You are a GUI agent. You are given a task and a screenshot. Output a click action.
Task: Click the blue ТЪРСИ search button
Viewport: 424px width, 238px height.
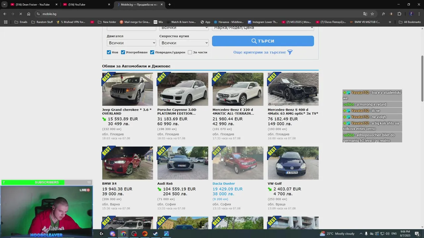tap(263, 41)
